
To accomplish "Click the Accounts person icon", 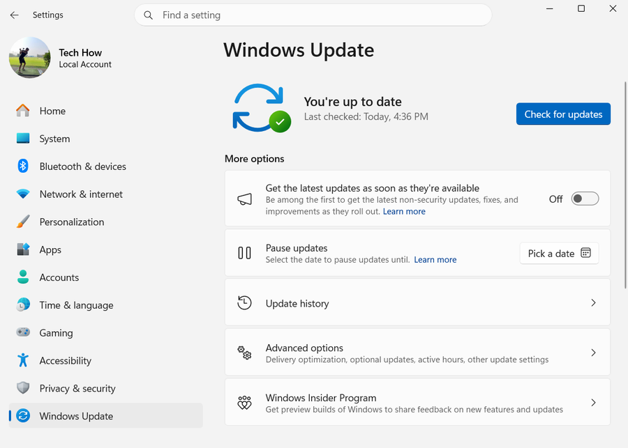I will coord(23,277).
